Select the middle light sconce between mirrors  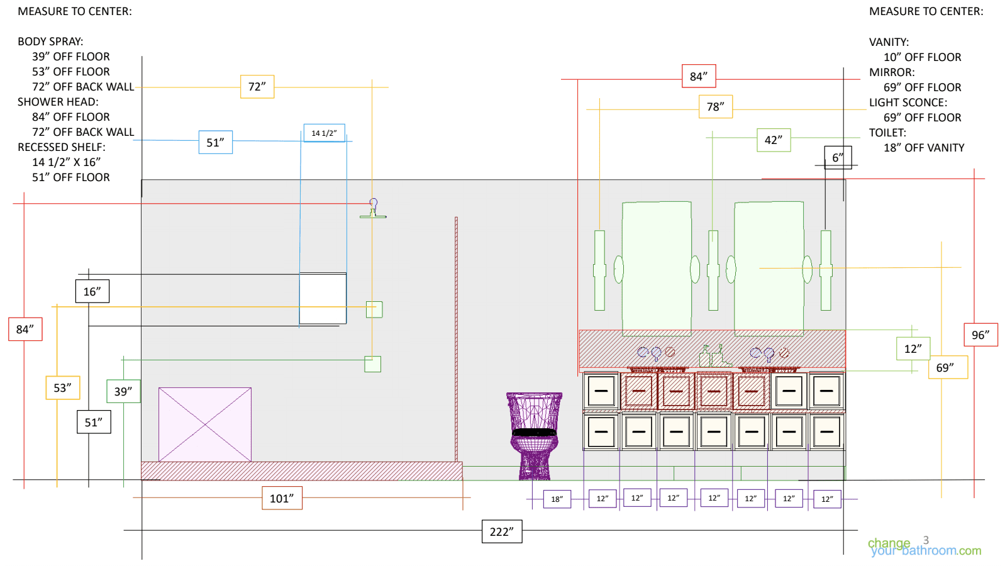713,270
